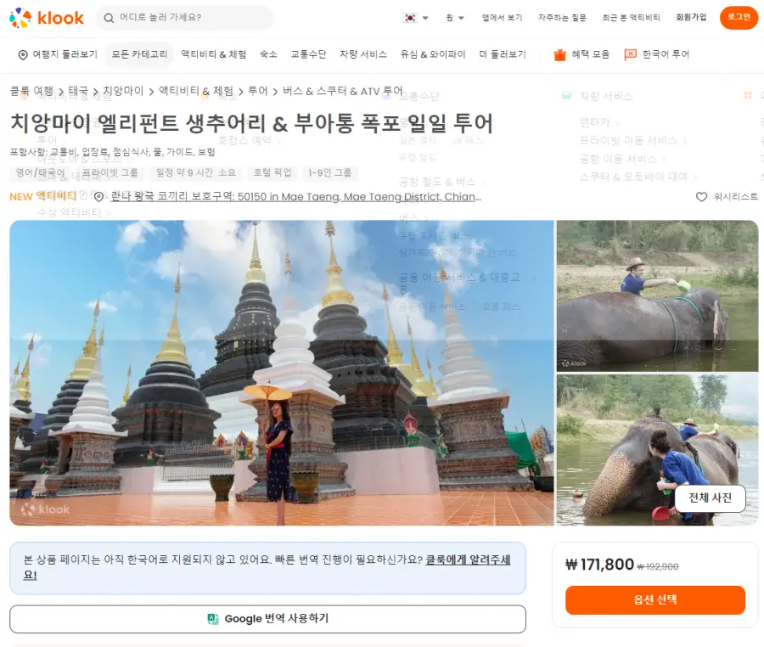
Task: Click the Google translate icon
Action: (x=213, y=619)
